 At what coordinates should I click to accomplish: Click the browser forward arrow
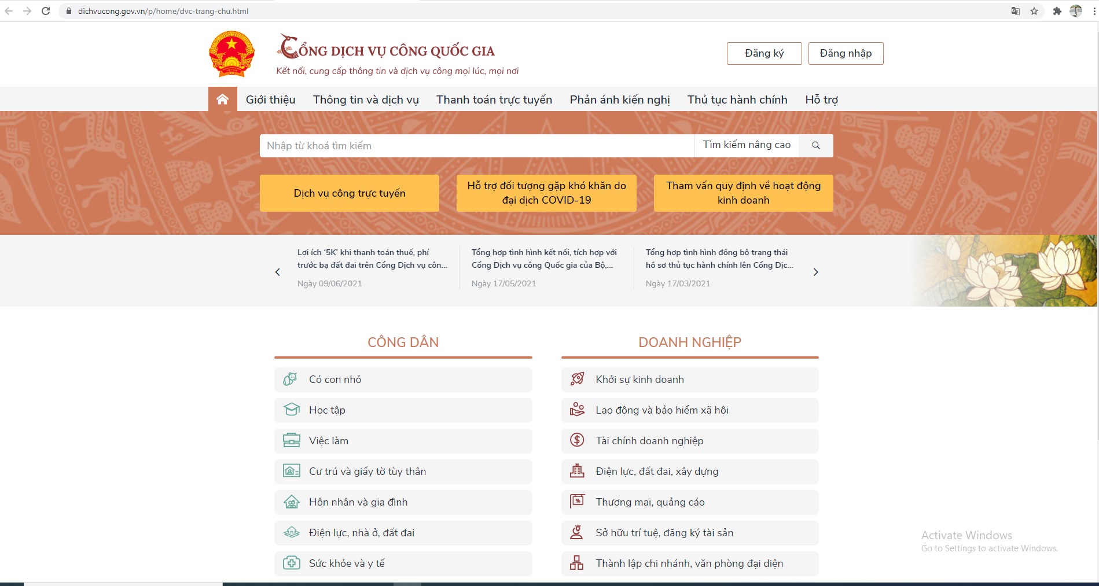click(27, 11)
